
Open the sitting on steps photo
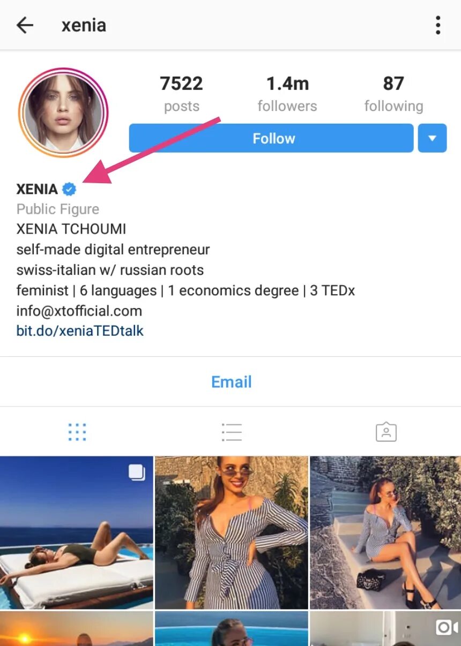(385, 532)
